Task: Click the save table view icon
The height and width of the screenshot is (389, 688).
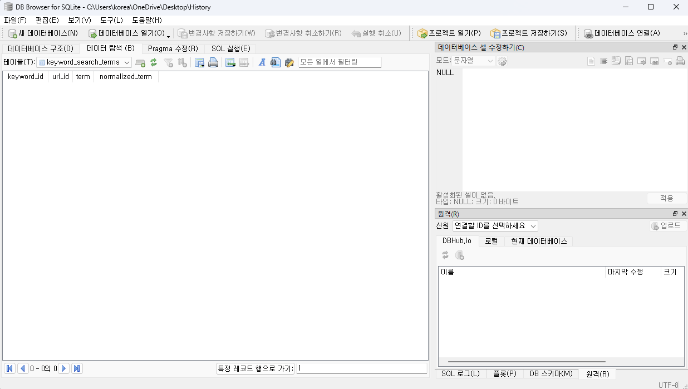Action: 199,62
